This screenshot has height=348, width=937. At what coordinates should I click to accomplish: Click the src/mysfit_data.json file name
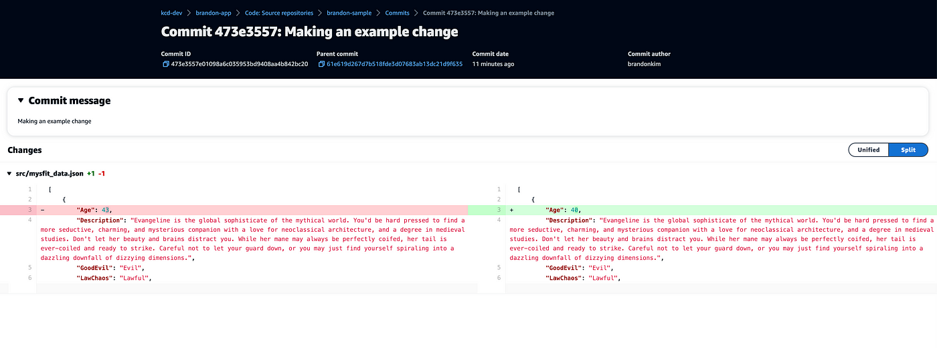[x=50, y=174]
